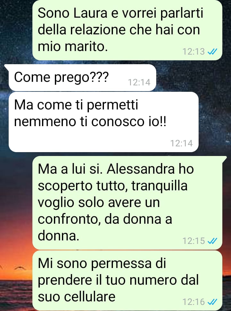Tap the 12:14 timestamp beside 'Come prego???'
Image resolution: width=231 pixels, height=311 pixels.
pos(139,82)
